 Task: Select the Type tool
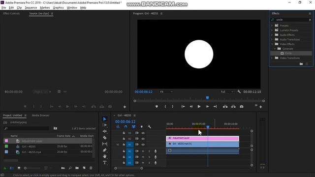pos(105,163)
